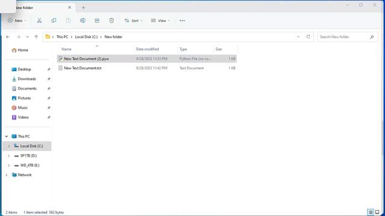The image size is (385, 216).
Task: Select WD_4TB (E:) drive
Action: point(26,166)
